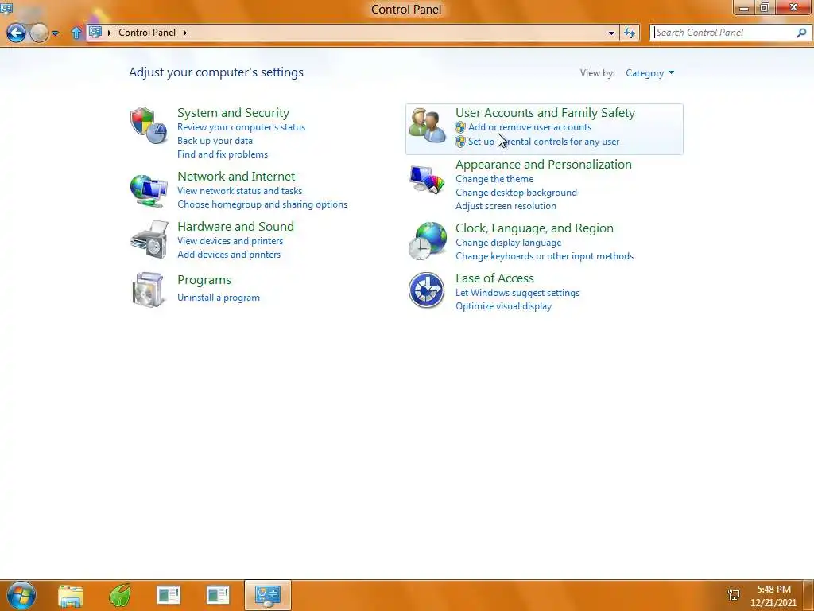Click Change the theme
This screenshot has height=611, width=814.
[494, 179]
